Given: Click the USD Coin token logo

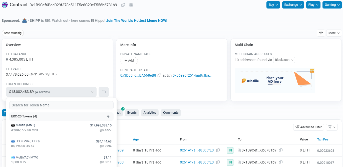Looking at the screenshot, I should pyautogui.click(x=13, y=141).
